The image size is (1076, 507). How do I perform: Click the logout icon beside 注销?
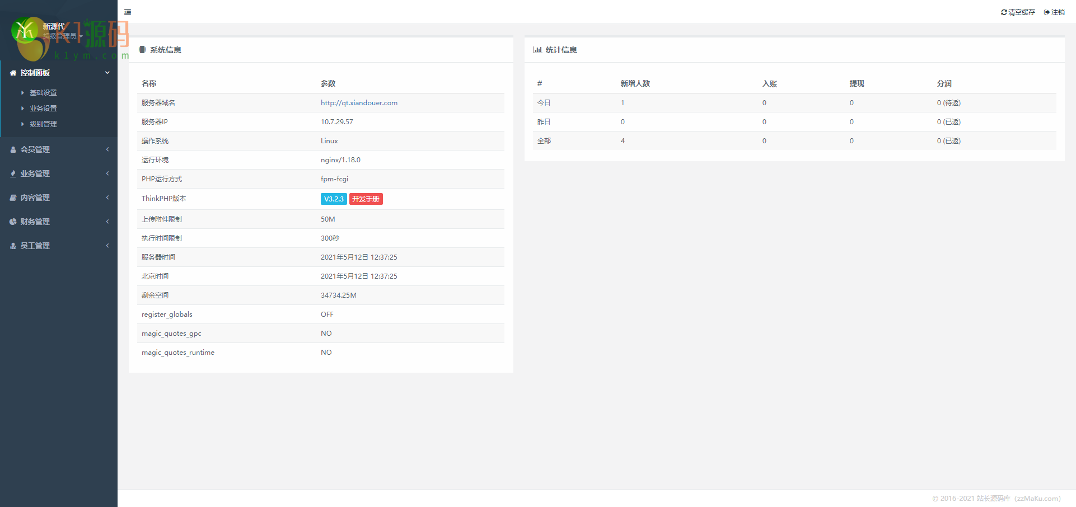pos(1046,12)
